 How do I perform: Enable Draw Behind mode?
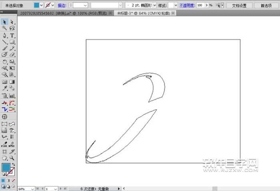[8, 187]
